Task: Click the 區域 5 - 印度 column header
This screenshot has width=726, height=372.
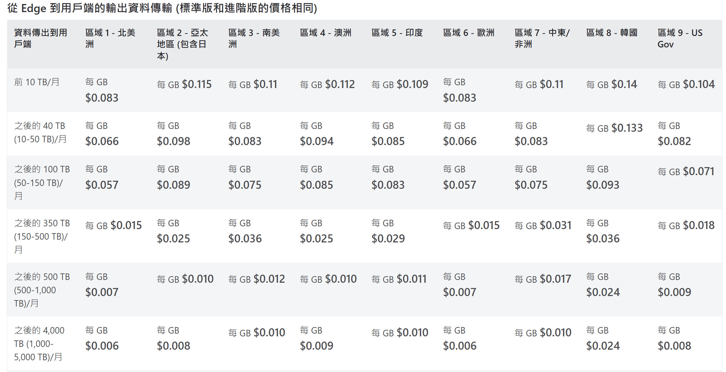Action: pos(397,33)
